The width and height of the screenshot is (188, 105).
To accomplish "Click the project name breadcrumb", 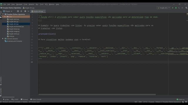I will click(11, 8).
